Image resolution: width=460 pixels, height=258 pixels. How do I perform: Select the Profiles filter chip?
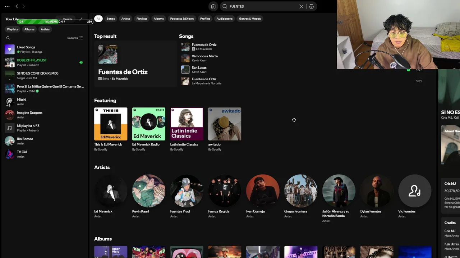(x=205, y=19)
